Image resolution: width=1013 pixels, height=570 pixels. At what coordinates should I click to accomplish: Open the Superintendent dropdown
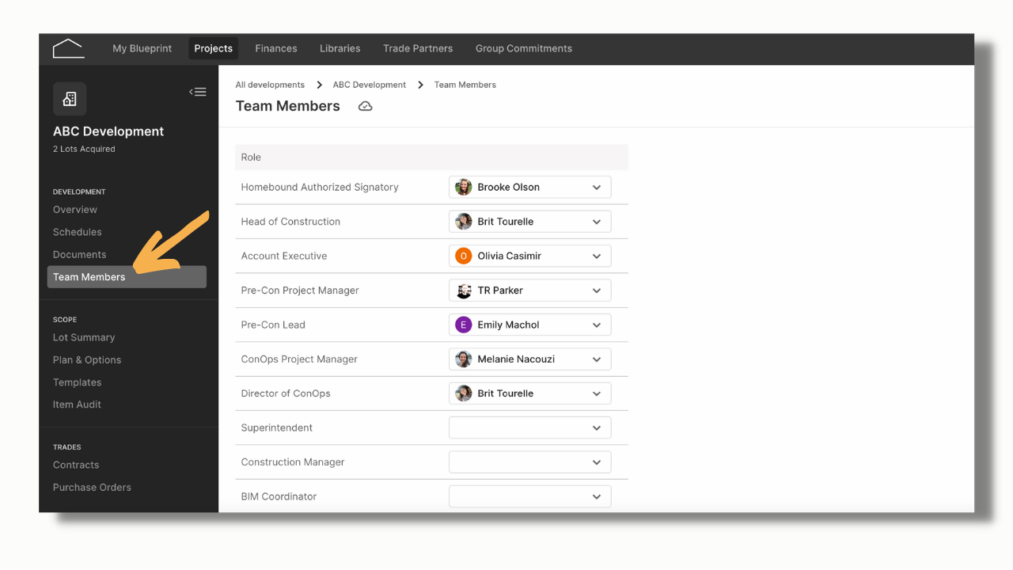pos(529,427)
